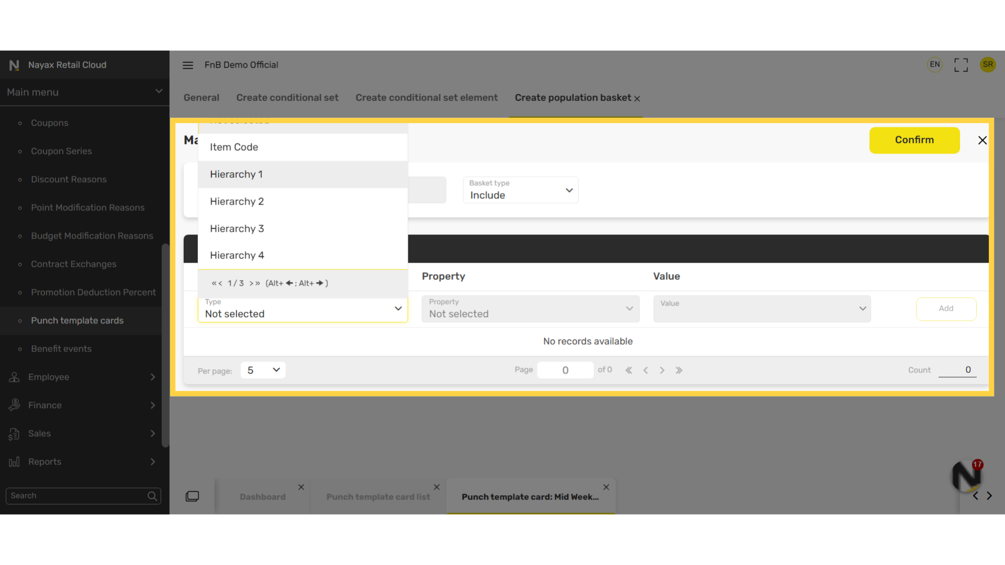Open the tabs overview icon at bottom
This screenshot has width=1005, height=565.
[x=192, y=496]
